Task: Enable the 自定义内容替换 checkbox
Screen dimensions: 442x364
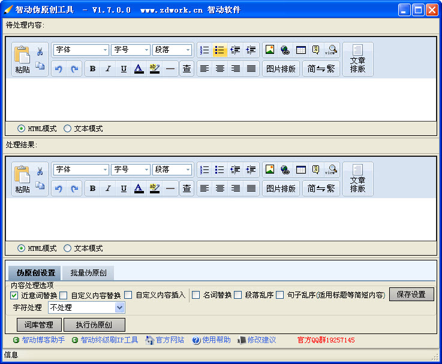Action: [64, 295]
